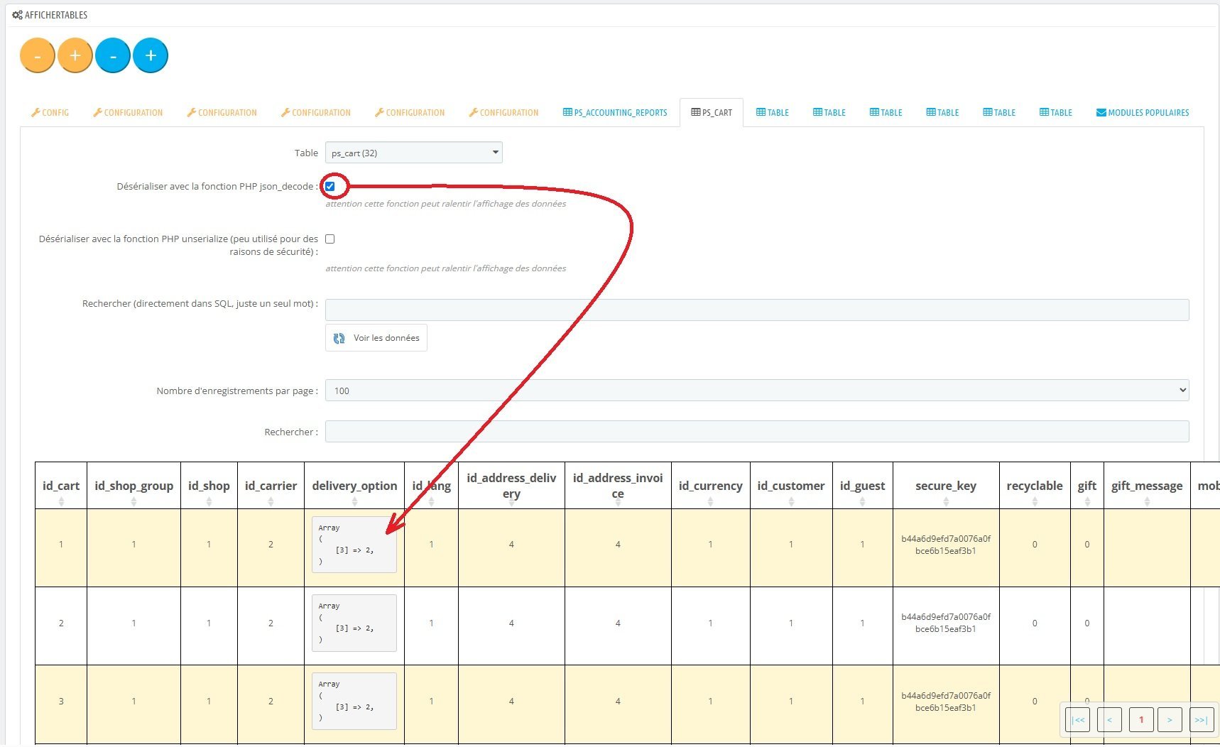
Task: Click the orange plus round button
Action: 75,56
